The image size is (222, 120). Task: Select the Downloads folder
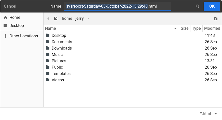(62, 48)
